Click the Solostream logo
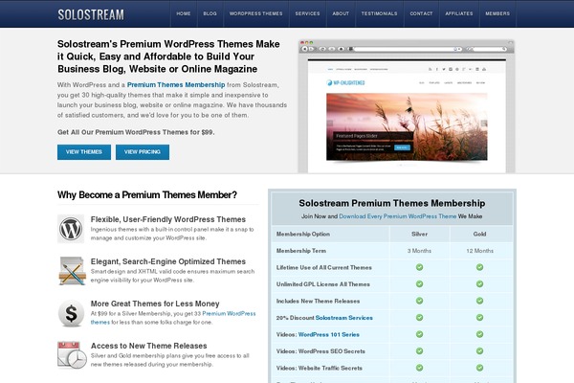Image resolution: width=574 pixels, height=383 pixels. pyautogui.click(x=91, y=14)
